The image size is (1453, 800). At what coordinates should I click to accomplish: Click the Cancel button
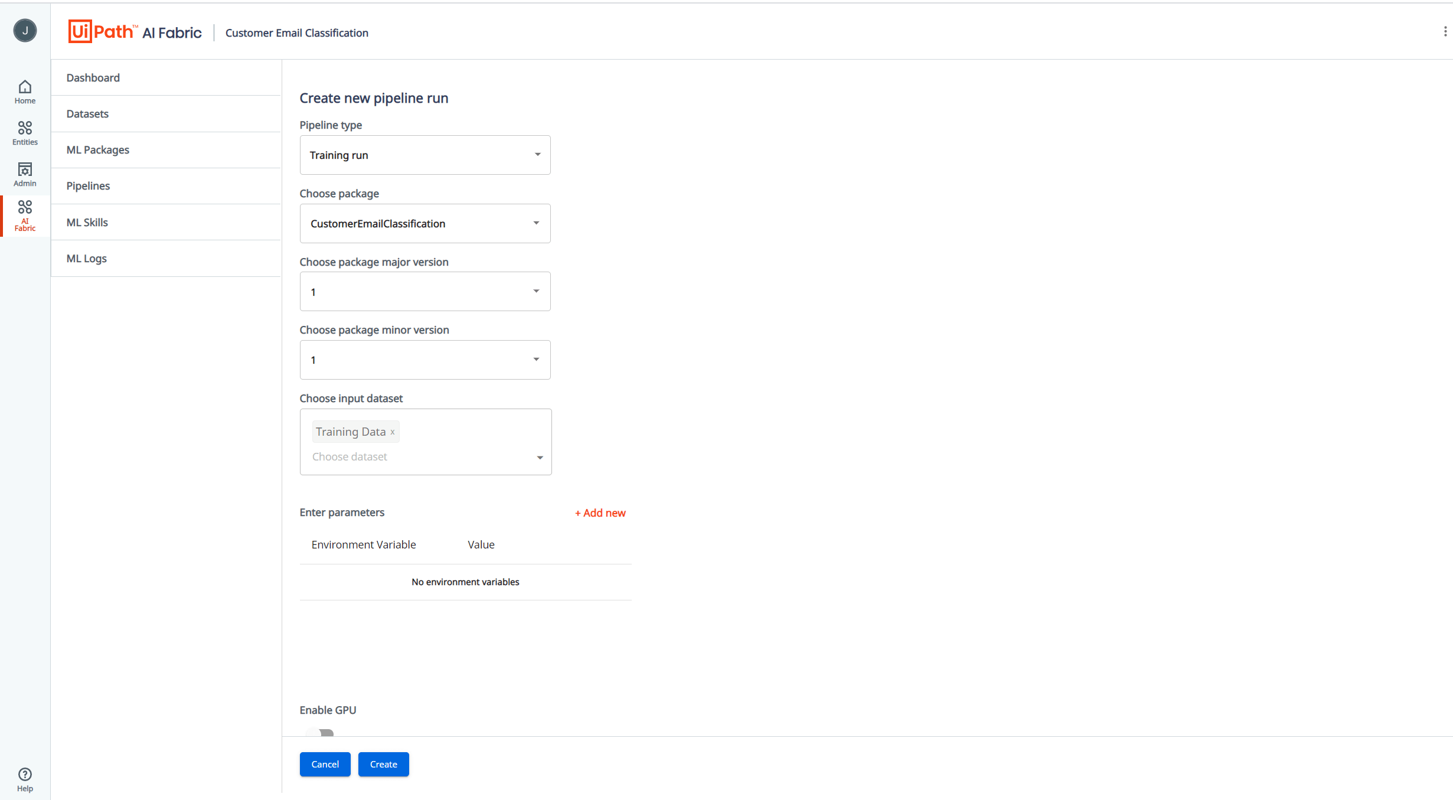point(325,763)
